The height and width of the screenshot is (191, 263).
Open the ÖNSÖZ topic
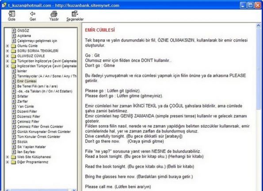point(23,31)
